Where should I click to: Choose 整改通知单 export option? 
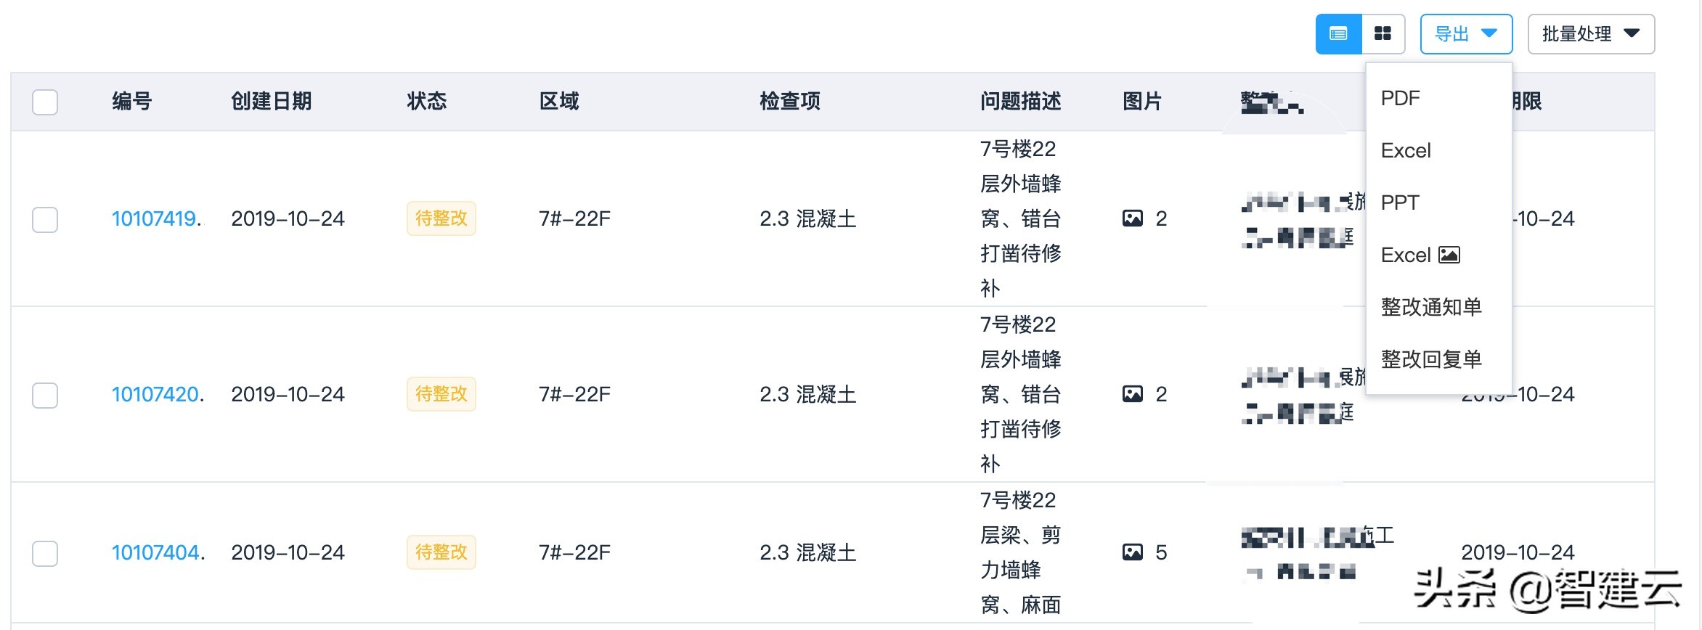coord(1431,307)
